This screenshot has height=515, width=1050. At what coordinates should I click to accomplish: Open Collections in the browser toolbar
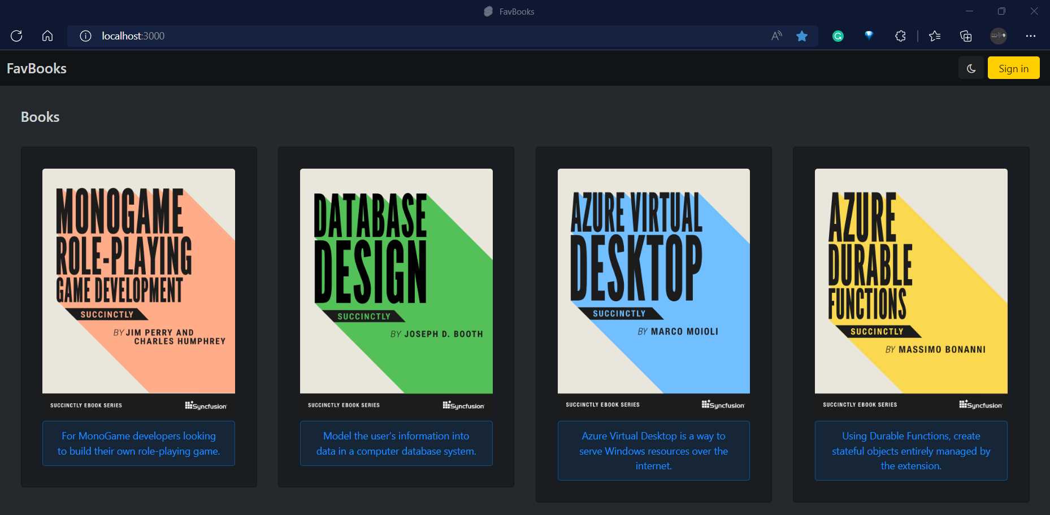[x=966, y=36]
